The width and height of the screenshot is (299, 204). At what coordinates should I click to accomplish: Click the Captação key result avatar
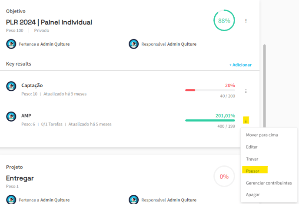pyautogui.click(x=11, y=86)
